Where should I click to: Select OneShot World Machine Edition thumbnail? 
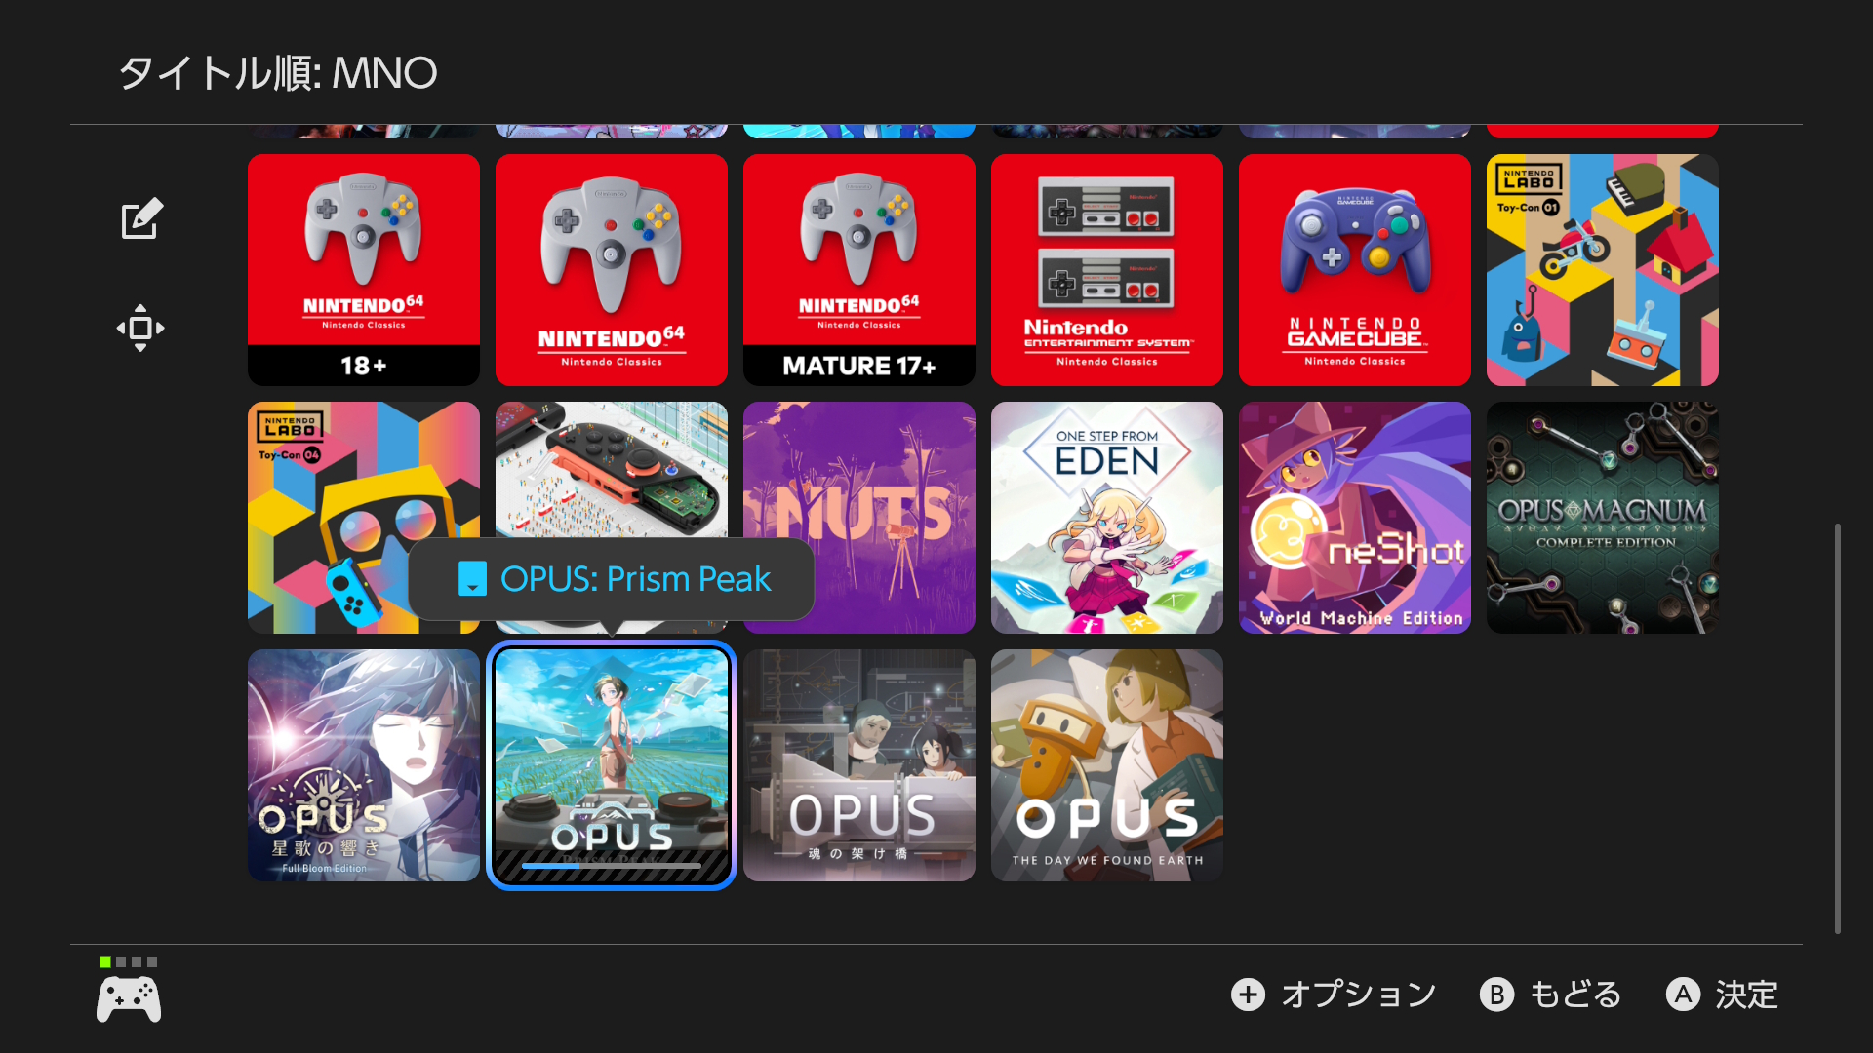point(1355,518)
